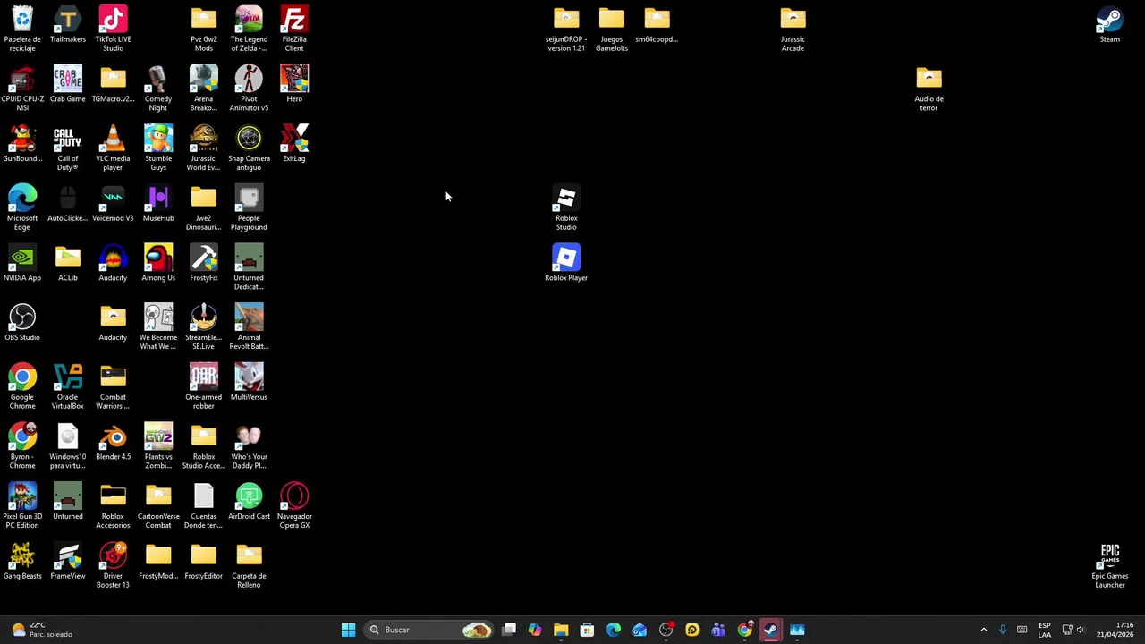Open the Windows Start menu
This screenshot has width=1145, height=644.
click(348, 630)
